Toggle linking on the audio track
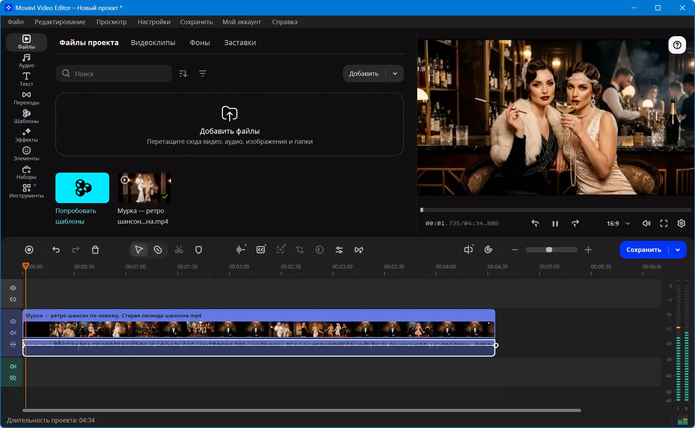This screenshot has width=695, height=428. [x=13, y=378]
